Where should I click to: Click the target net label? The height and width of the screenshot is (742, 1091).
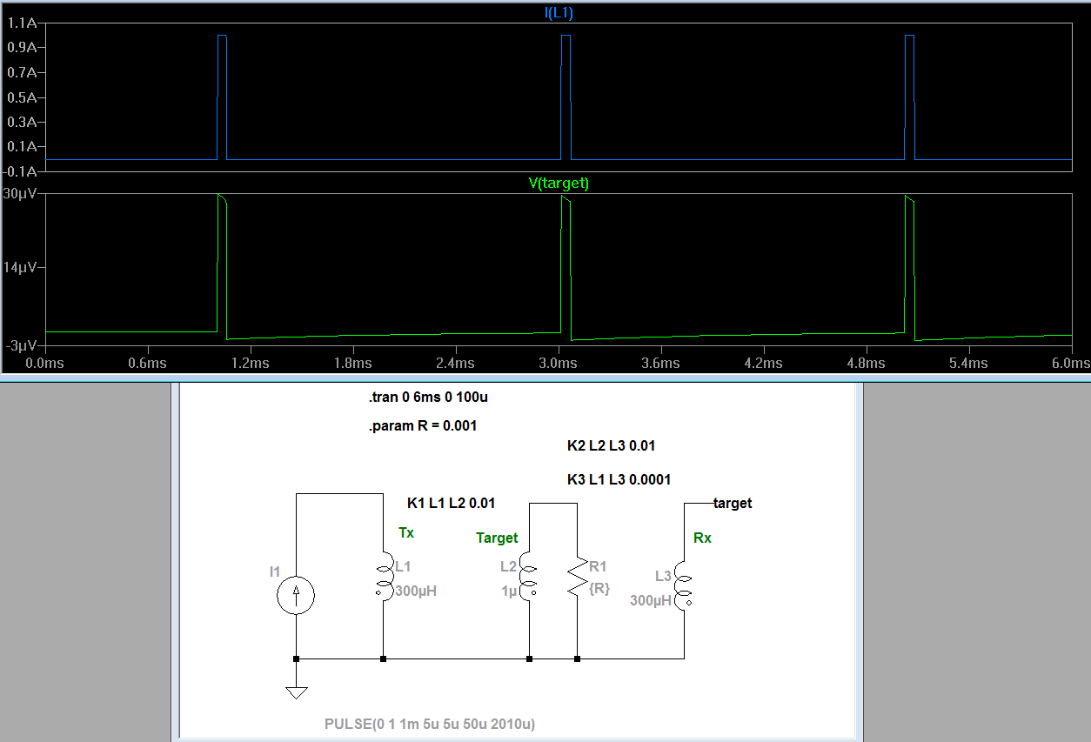tap(733, 503)
